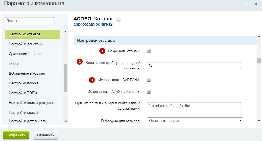Image resolution: width=262 pixels, height=141 pixels.
Task: Click the info icon next to АСПРО: Каталог
Action: click(118, 19)
